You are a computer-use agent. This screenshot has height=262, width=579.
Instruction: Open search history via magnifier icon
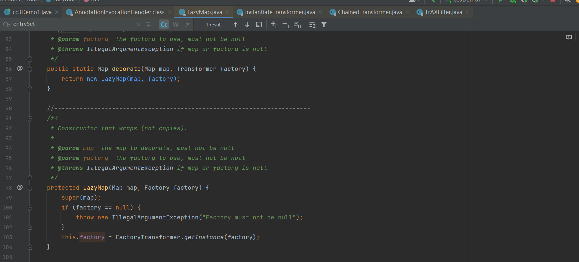click(x=7, y=24)
